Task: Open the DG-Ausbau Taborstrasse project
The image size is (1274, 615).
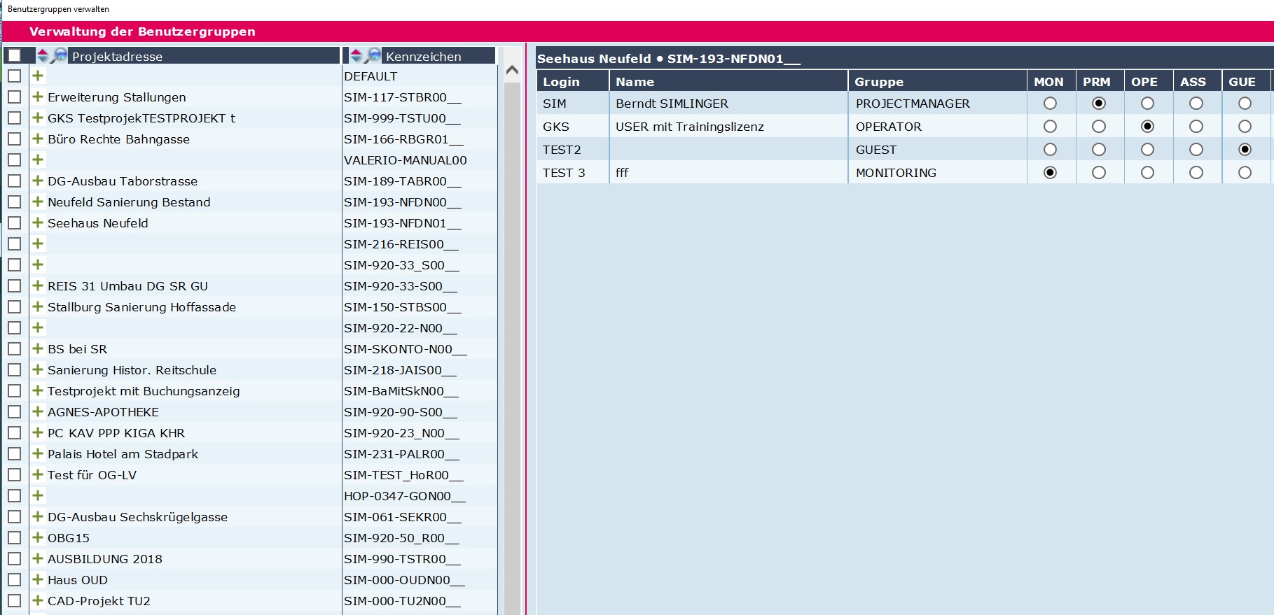Action: [123, 181]
